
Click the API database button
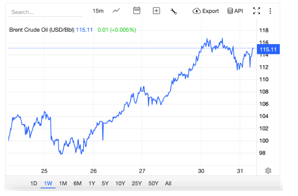235,11
